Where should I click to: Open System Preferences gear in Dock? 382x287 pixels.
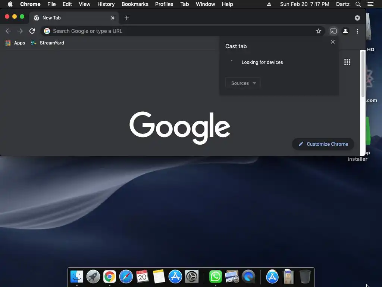[x=192, y=277]
